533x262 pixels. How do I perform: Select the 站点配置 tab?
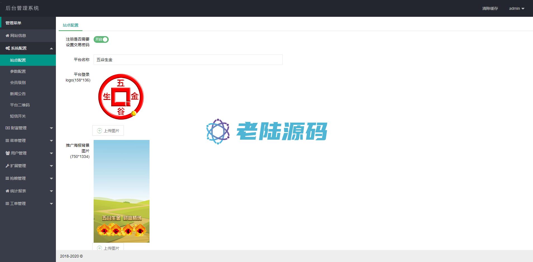click(70, 25)
